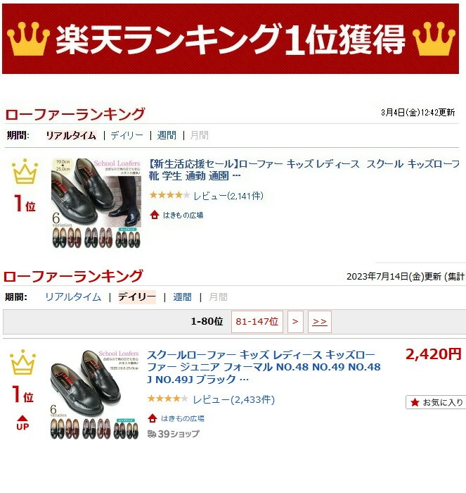Click the house icon beside the first はきもの広場
This screenshot has width=466, height=493.
[x=155, y=215]
